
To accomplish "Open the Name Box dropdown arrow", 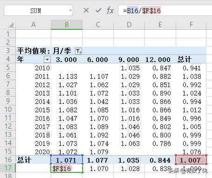I will (70, 11).
